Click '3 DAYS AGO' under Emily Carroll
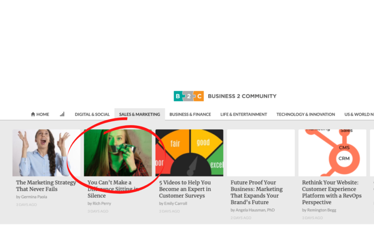The height and width of the screenshot is (249, 374). [x=169, y=211]
